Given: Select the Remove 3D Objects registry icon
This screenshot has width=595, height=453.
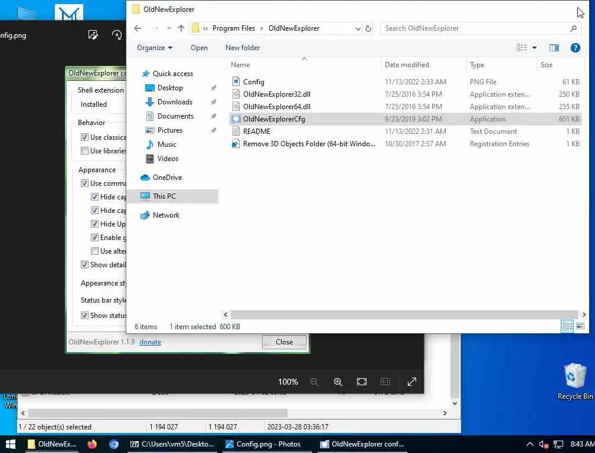Looking at the screenshot, I should [x=236, y=144].
